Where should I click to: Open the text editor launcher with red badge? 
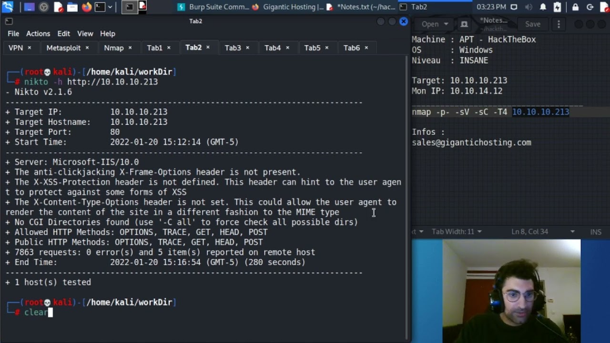58,7
